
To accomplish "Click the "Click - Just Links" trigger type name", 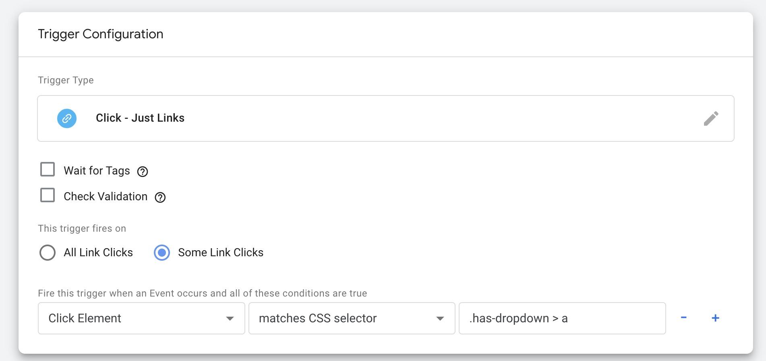I will pyautogui.click(x=140, y=118).
